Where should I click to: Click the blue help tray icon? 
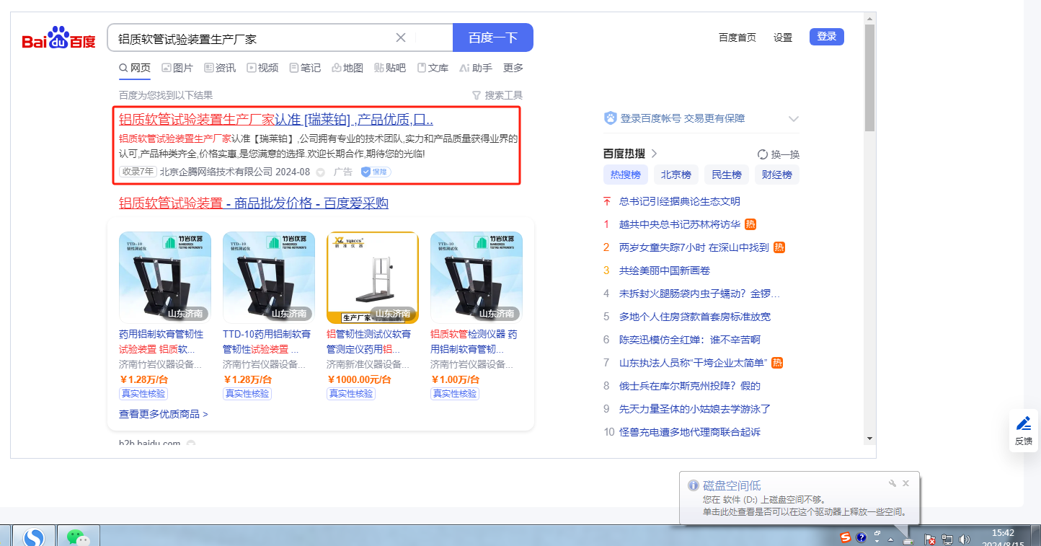click(861, 537)
